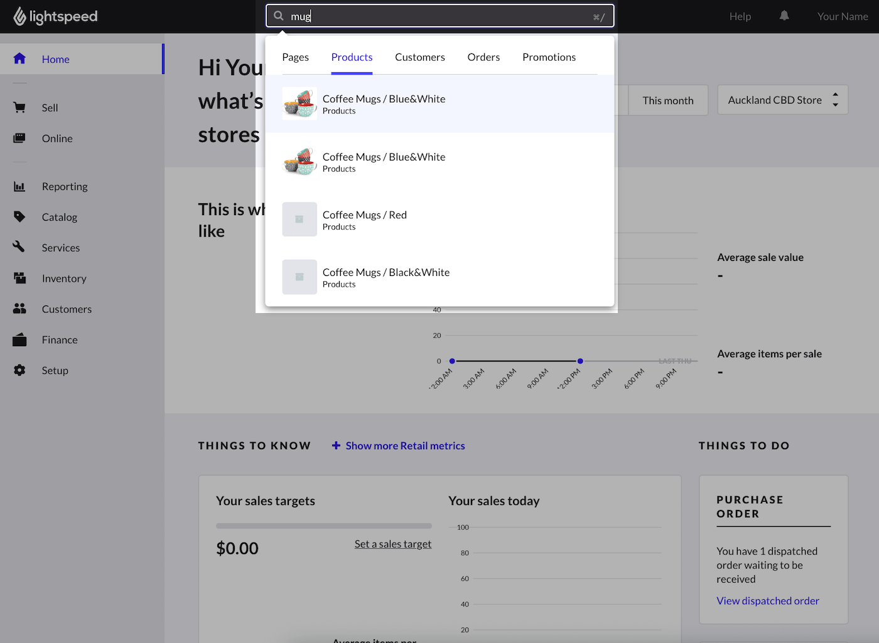Click the Lightspeed logo
Image resolution: width=879 pixels, height=643 pixels.
tap(55, 16)
